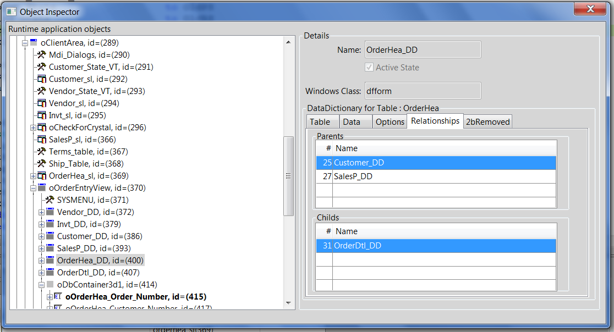
Task: Switch to the Options tab
Action: pyautogui.click(x=390, y=122)
